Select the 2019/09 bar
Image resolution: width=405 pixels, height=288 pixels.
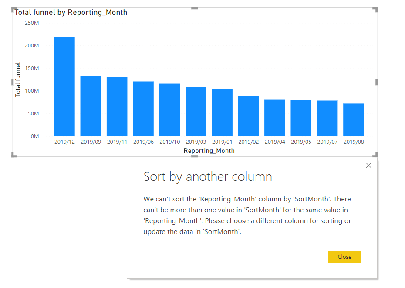[91, 106]
